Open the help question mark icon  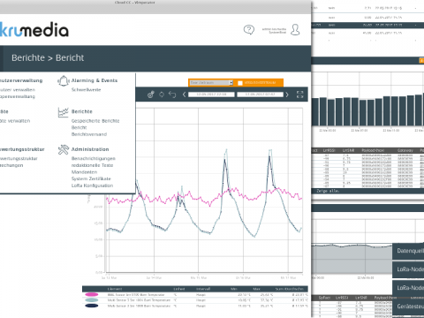click(x=249, y=30)
